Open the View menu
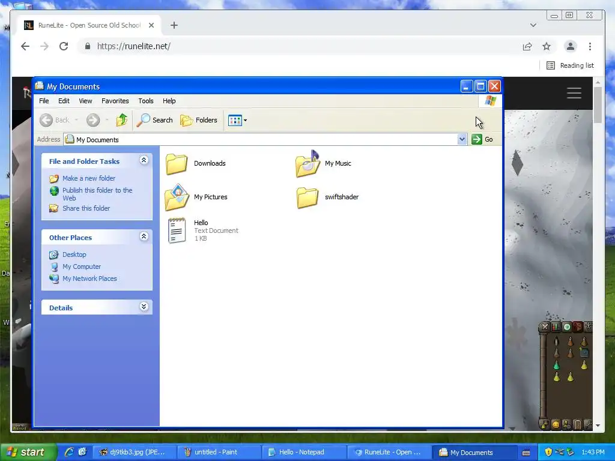Image resolution: width=615 pixels, height=461 pixels. (x=85, y=101)
